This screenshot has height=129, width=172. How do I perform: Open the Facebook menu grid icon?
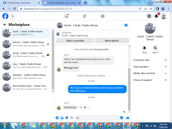[149, 16]
